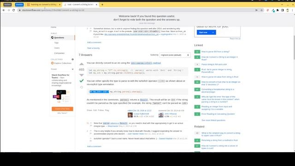The width and height of the screenshot is (295, 166).
Task: Click 'Start a bounty' link
Action: 93,48
